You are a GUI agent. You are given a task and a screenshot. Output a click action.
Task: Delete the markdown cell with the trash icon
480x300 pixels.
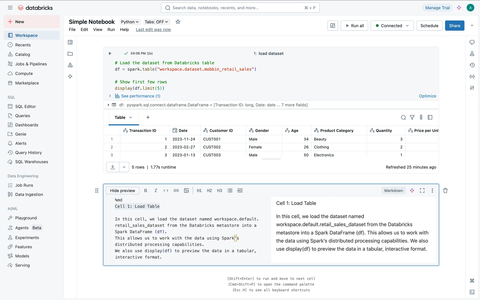pos(445,190)
